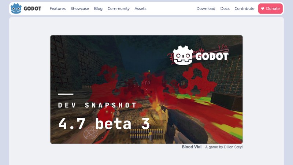Open the Assets link in the navbar
Viewport: 293px width, 165px height.
pos(140,8)
